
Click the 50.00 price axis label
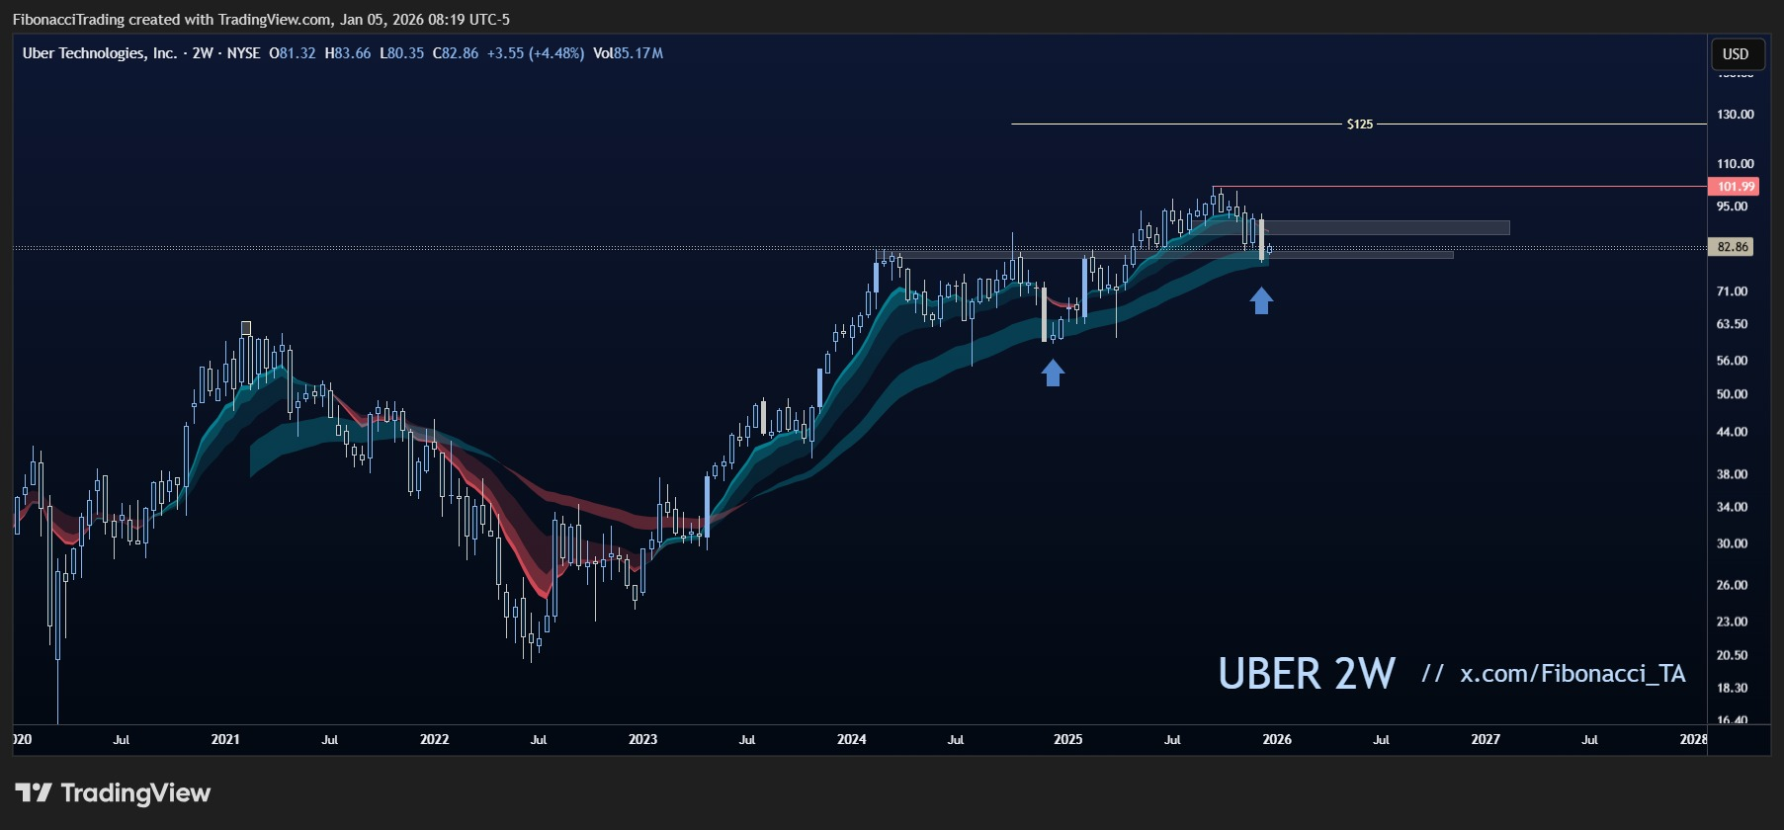click(x=1732, y=394)
